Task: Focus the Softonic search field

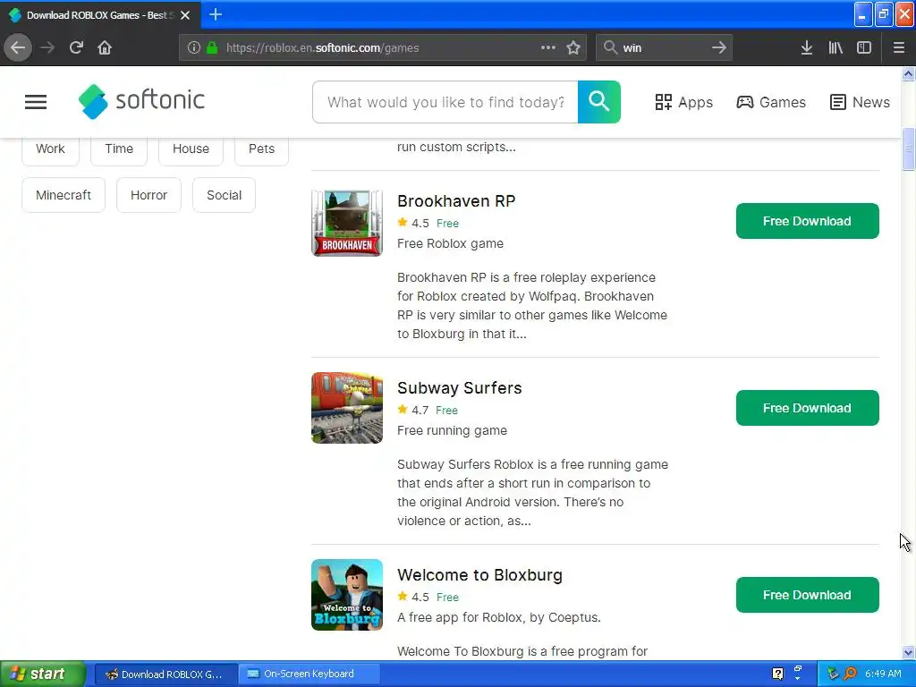Action: click(445, 102)
